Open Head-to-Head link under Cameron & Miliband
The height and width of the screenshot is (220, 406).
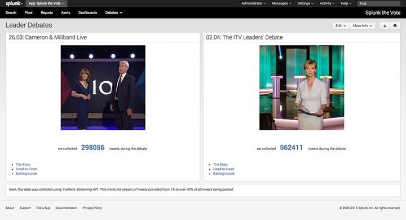26,169
